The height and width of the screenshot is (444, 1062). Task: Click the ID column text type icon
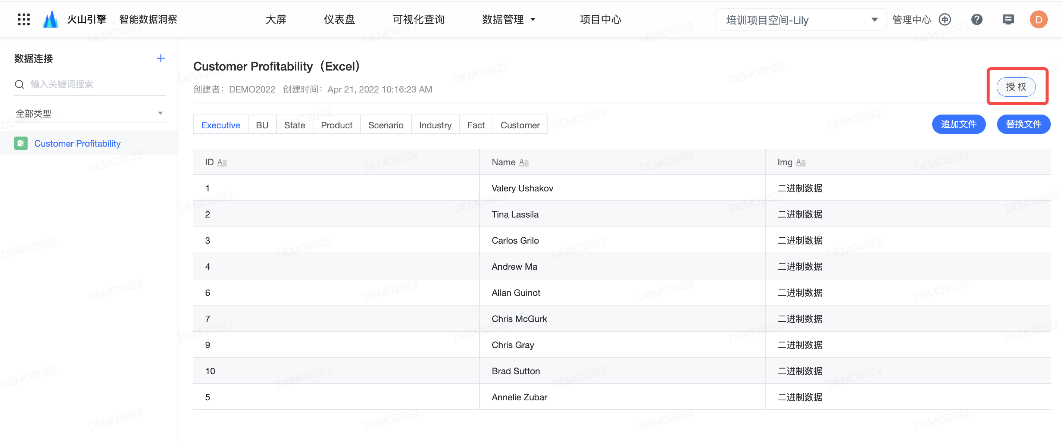(222, 162)
